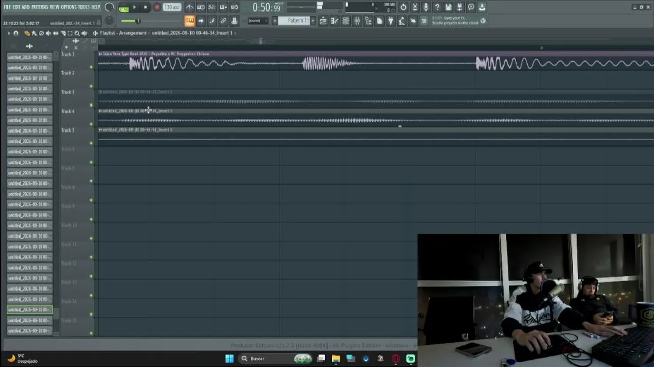
Task: Mute Track 4 using its green dot
Action: pos(91,124)
